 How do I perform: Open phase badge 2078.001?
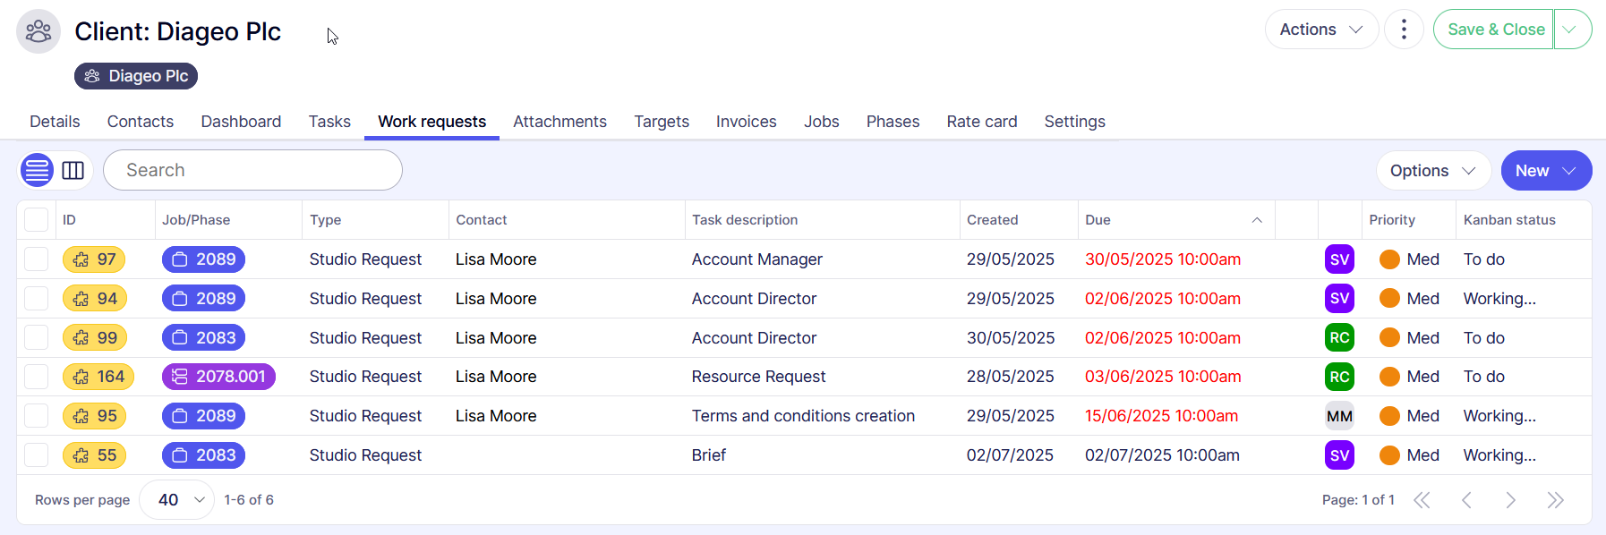(218, 377)
